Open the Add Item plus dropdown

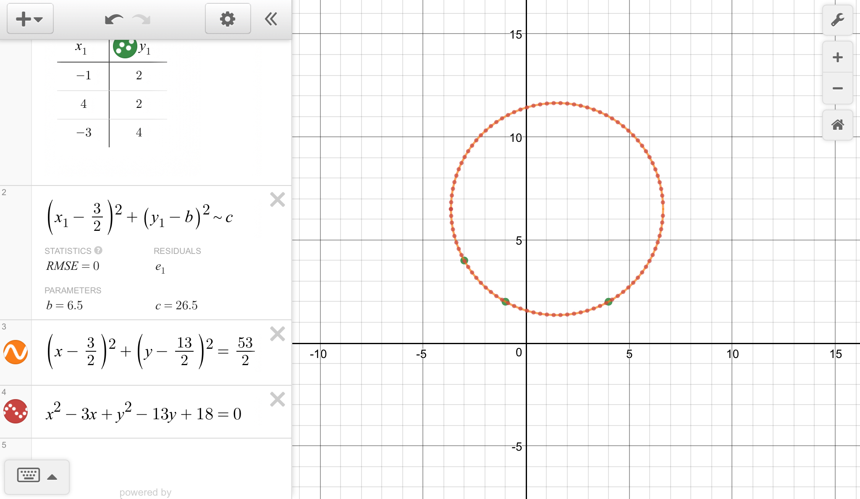click(x=29, y=19)
